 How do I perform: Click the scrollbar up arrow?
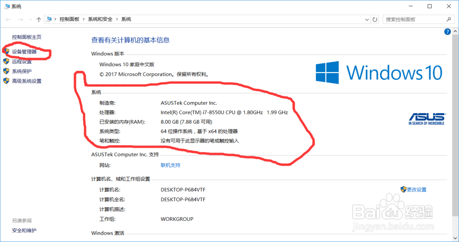455,31
